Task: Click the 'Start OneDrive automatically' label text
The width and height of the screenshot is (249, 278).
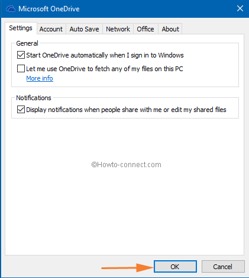Action: [x=105, y=55]
